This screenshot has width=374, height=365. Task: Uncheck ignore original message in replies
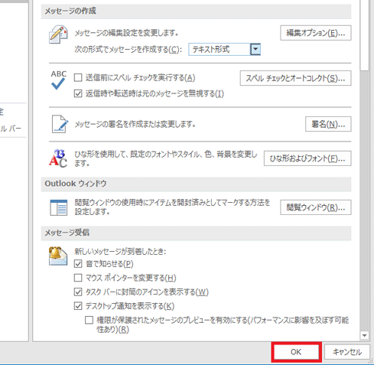pos(78,93)
